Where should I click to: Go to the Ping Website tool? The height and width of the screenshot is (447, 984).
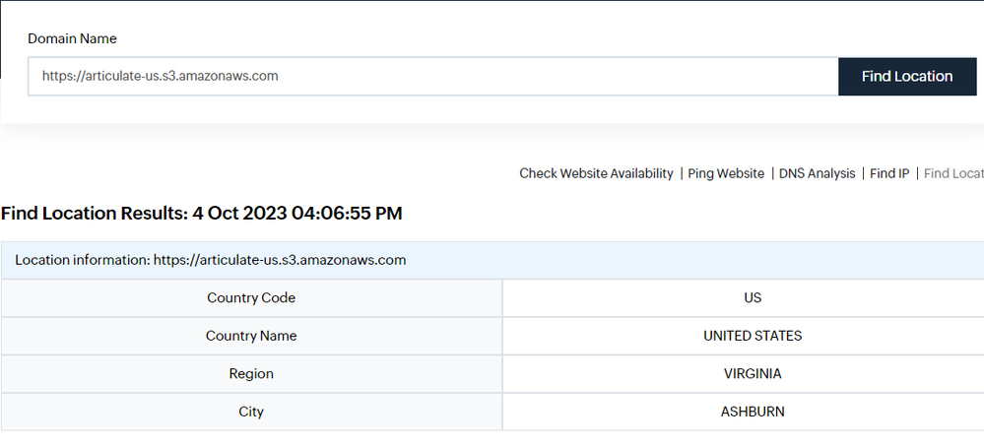(x=726, y=173)
